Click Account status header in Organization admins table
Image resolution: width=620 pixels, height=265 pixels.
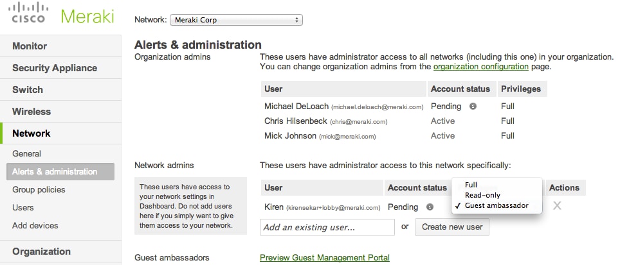(460, 89)
